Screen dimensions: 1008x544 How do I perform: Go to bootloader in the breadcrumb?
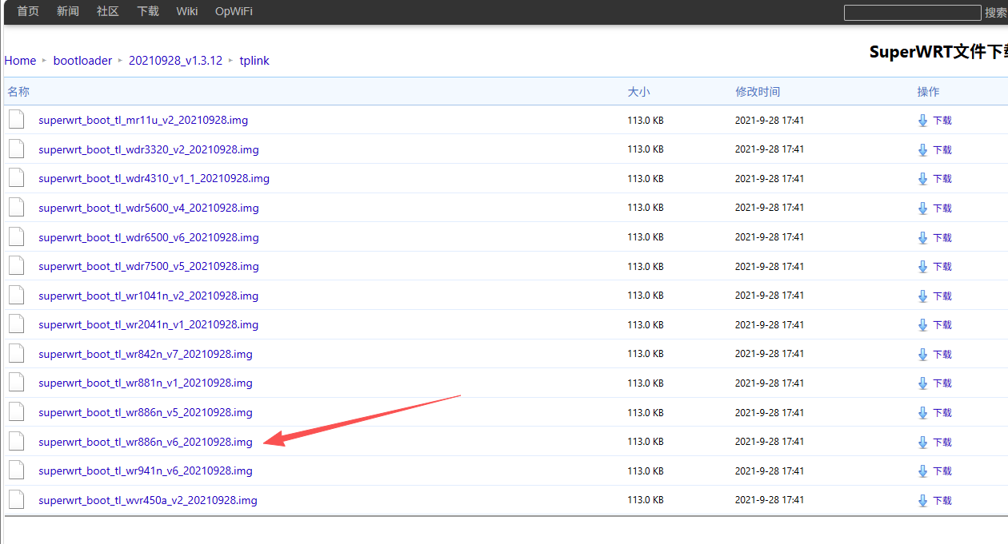82,61
